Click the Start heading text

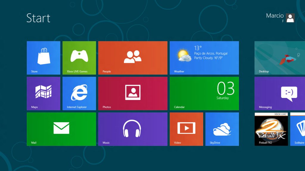pyautogui.click(x=38, y=18)
